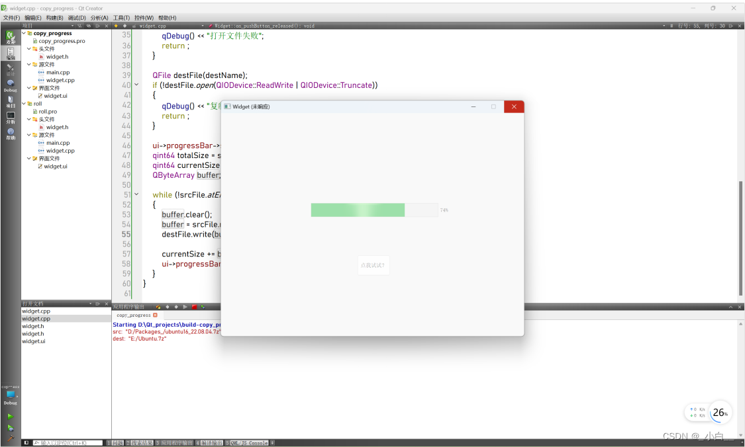Switch to 编译输出 output pane tab

209,443
